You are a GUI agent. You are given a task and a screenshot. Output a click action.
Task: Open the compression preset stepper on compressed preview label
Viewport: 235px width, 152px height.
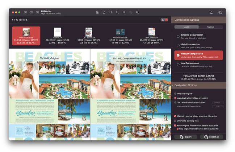tap(150, 59)
